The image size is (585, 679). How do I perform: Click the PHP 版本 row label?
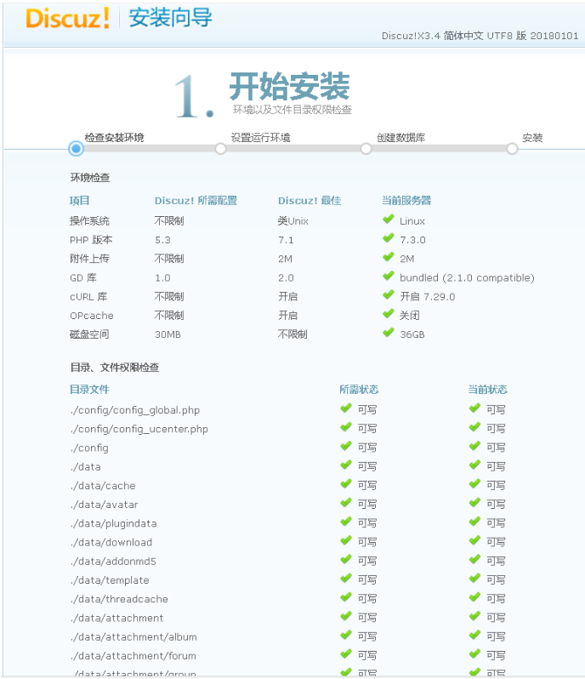(x=91, y=240)
